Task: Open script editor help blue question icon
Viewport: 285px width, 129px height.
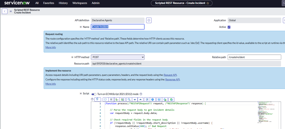Action: pyautogui.click(x=153, y=99)
